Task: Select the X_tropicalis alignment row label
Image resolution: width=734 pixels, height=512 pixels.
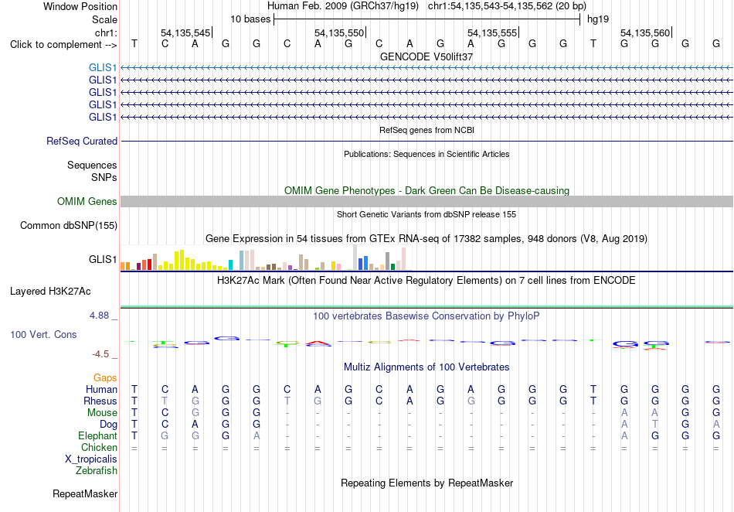Action: pos(91,459)
